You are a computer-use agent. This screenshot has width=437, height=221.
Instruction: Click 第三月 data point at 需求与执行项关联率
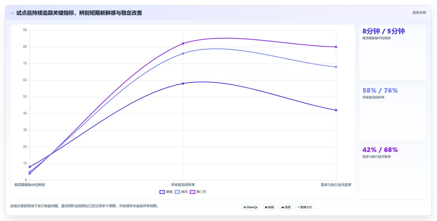(336, 47)
